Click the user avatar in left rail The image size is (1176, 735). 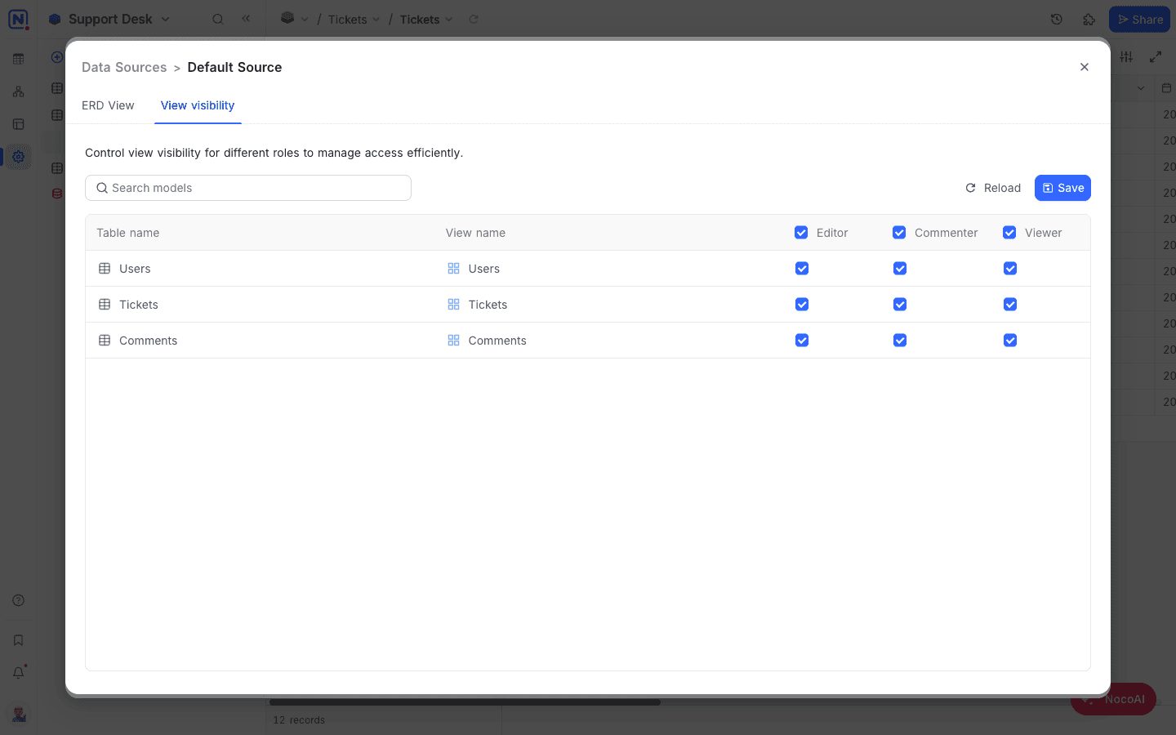coord(19,715)
